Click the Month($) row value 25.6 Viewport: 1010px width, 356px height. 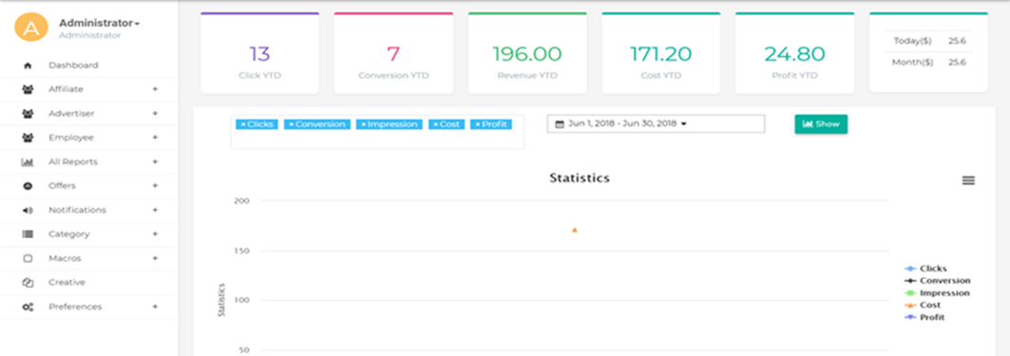[x=957, y=63]
